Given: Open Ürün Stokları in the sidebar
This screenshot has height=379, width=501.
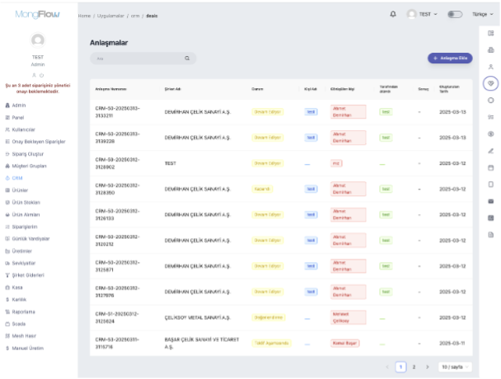Looking at the screenshot, I should (26, 203).
